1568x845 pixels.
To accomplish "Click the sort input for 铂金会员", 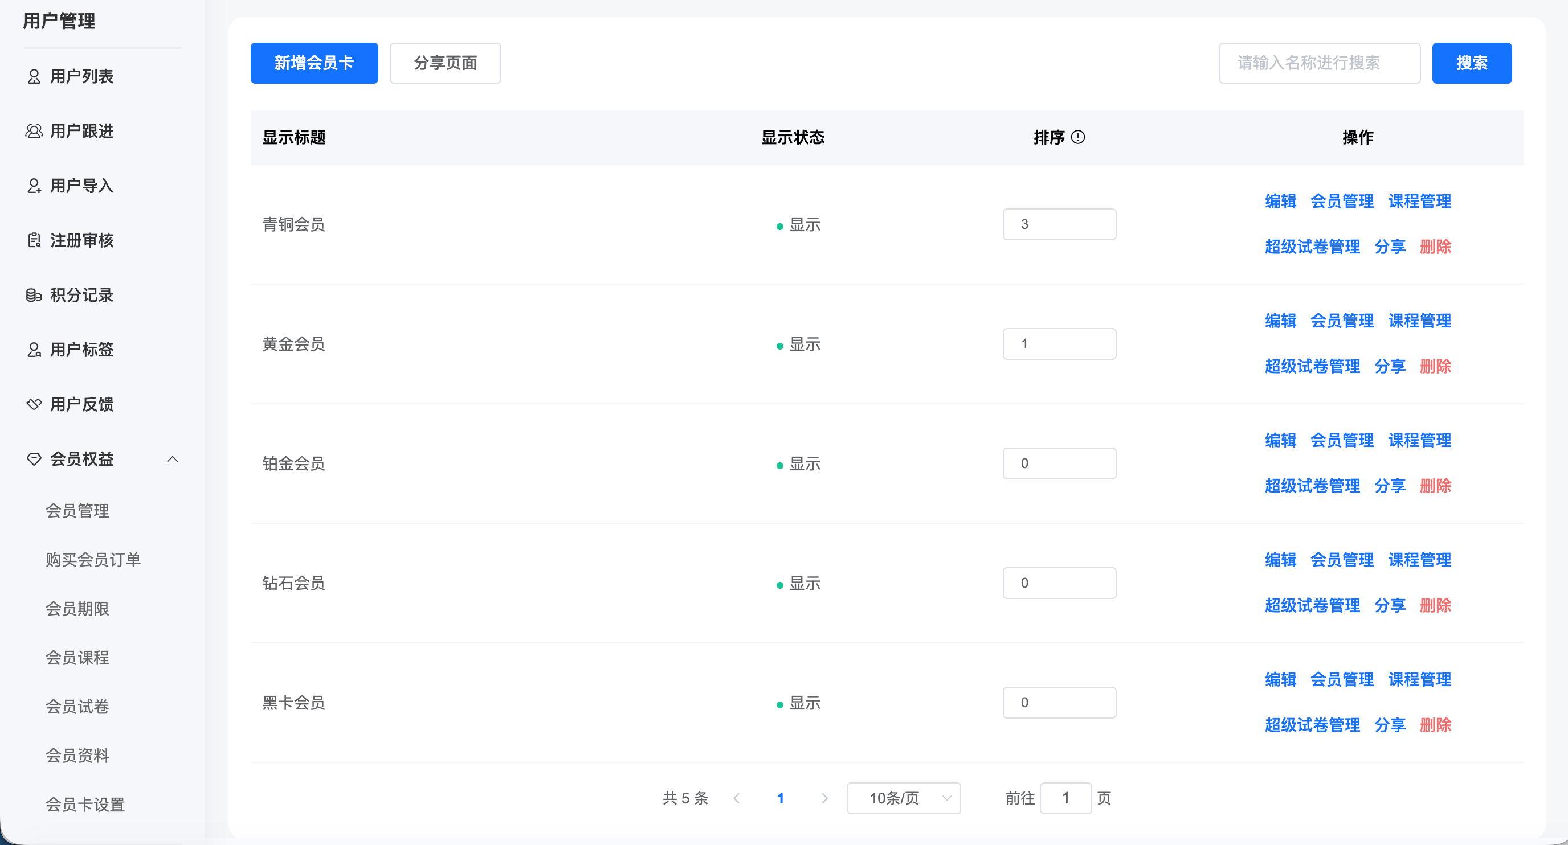I will [1059, 463].
